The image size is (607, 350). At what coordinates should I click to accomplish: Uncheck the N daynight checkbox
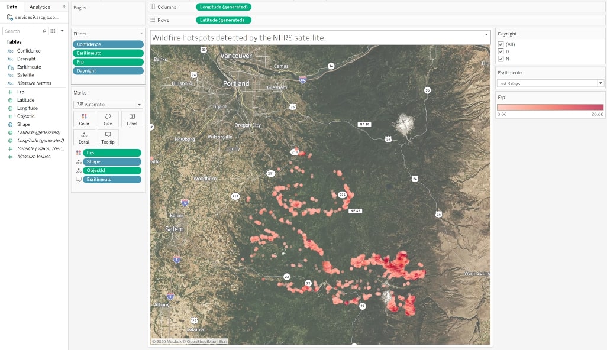click(501, 59)
